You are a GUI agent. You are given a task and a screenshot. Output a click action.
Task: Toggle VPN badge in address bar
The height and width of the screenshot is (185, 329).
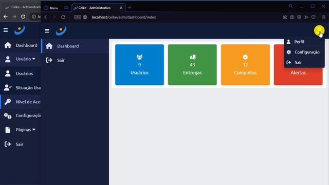78,17
